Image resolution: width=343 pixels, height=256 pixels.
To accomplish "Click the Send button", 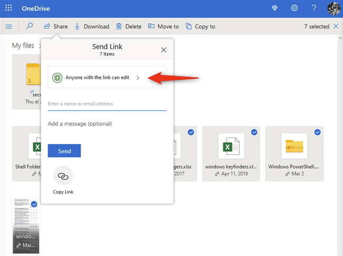I will (x=65, y=151).
